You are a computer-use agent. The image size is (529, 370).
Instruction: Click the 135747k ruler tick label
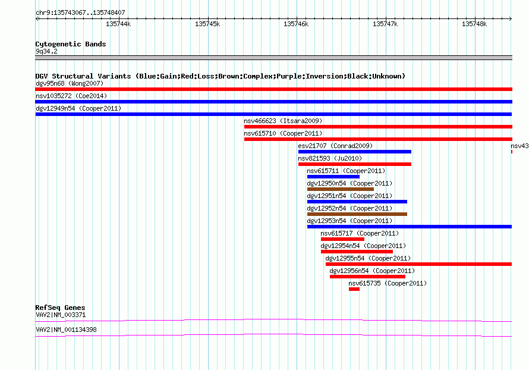pyautogui.click(x=385, y=24)
